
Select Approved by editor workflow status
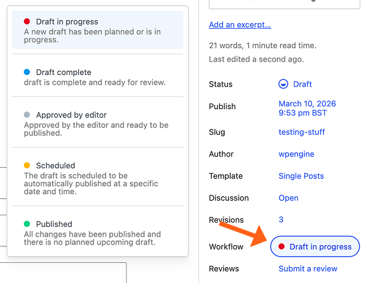click(98, 124)
